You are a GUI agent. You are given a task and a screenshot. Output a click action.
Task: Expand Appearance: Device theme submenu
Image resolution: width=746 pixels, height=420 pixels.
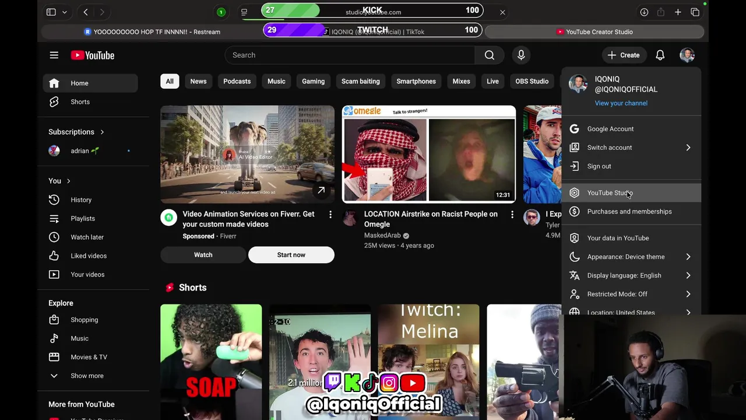pyautogui.click(x=632, y=257)
